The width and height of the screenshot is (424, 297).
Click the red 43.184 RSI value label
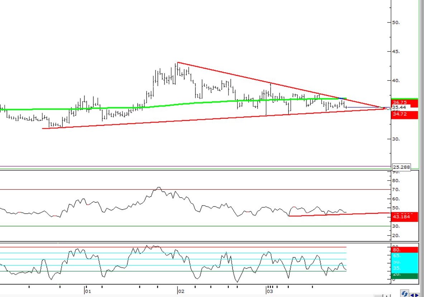pos(405,217)
